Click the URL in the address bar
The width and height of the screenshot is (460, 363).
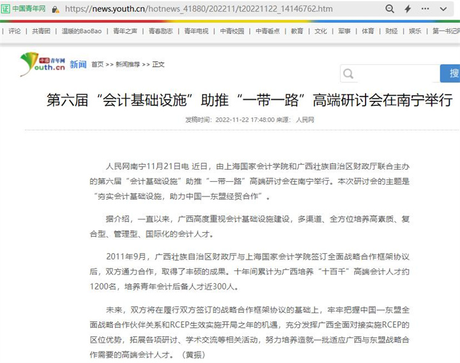click(198, 10)
